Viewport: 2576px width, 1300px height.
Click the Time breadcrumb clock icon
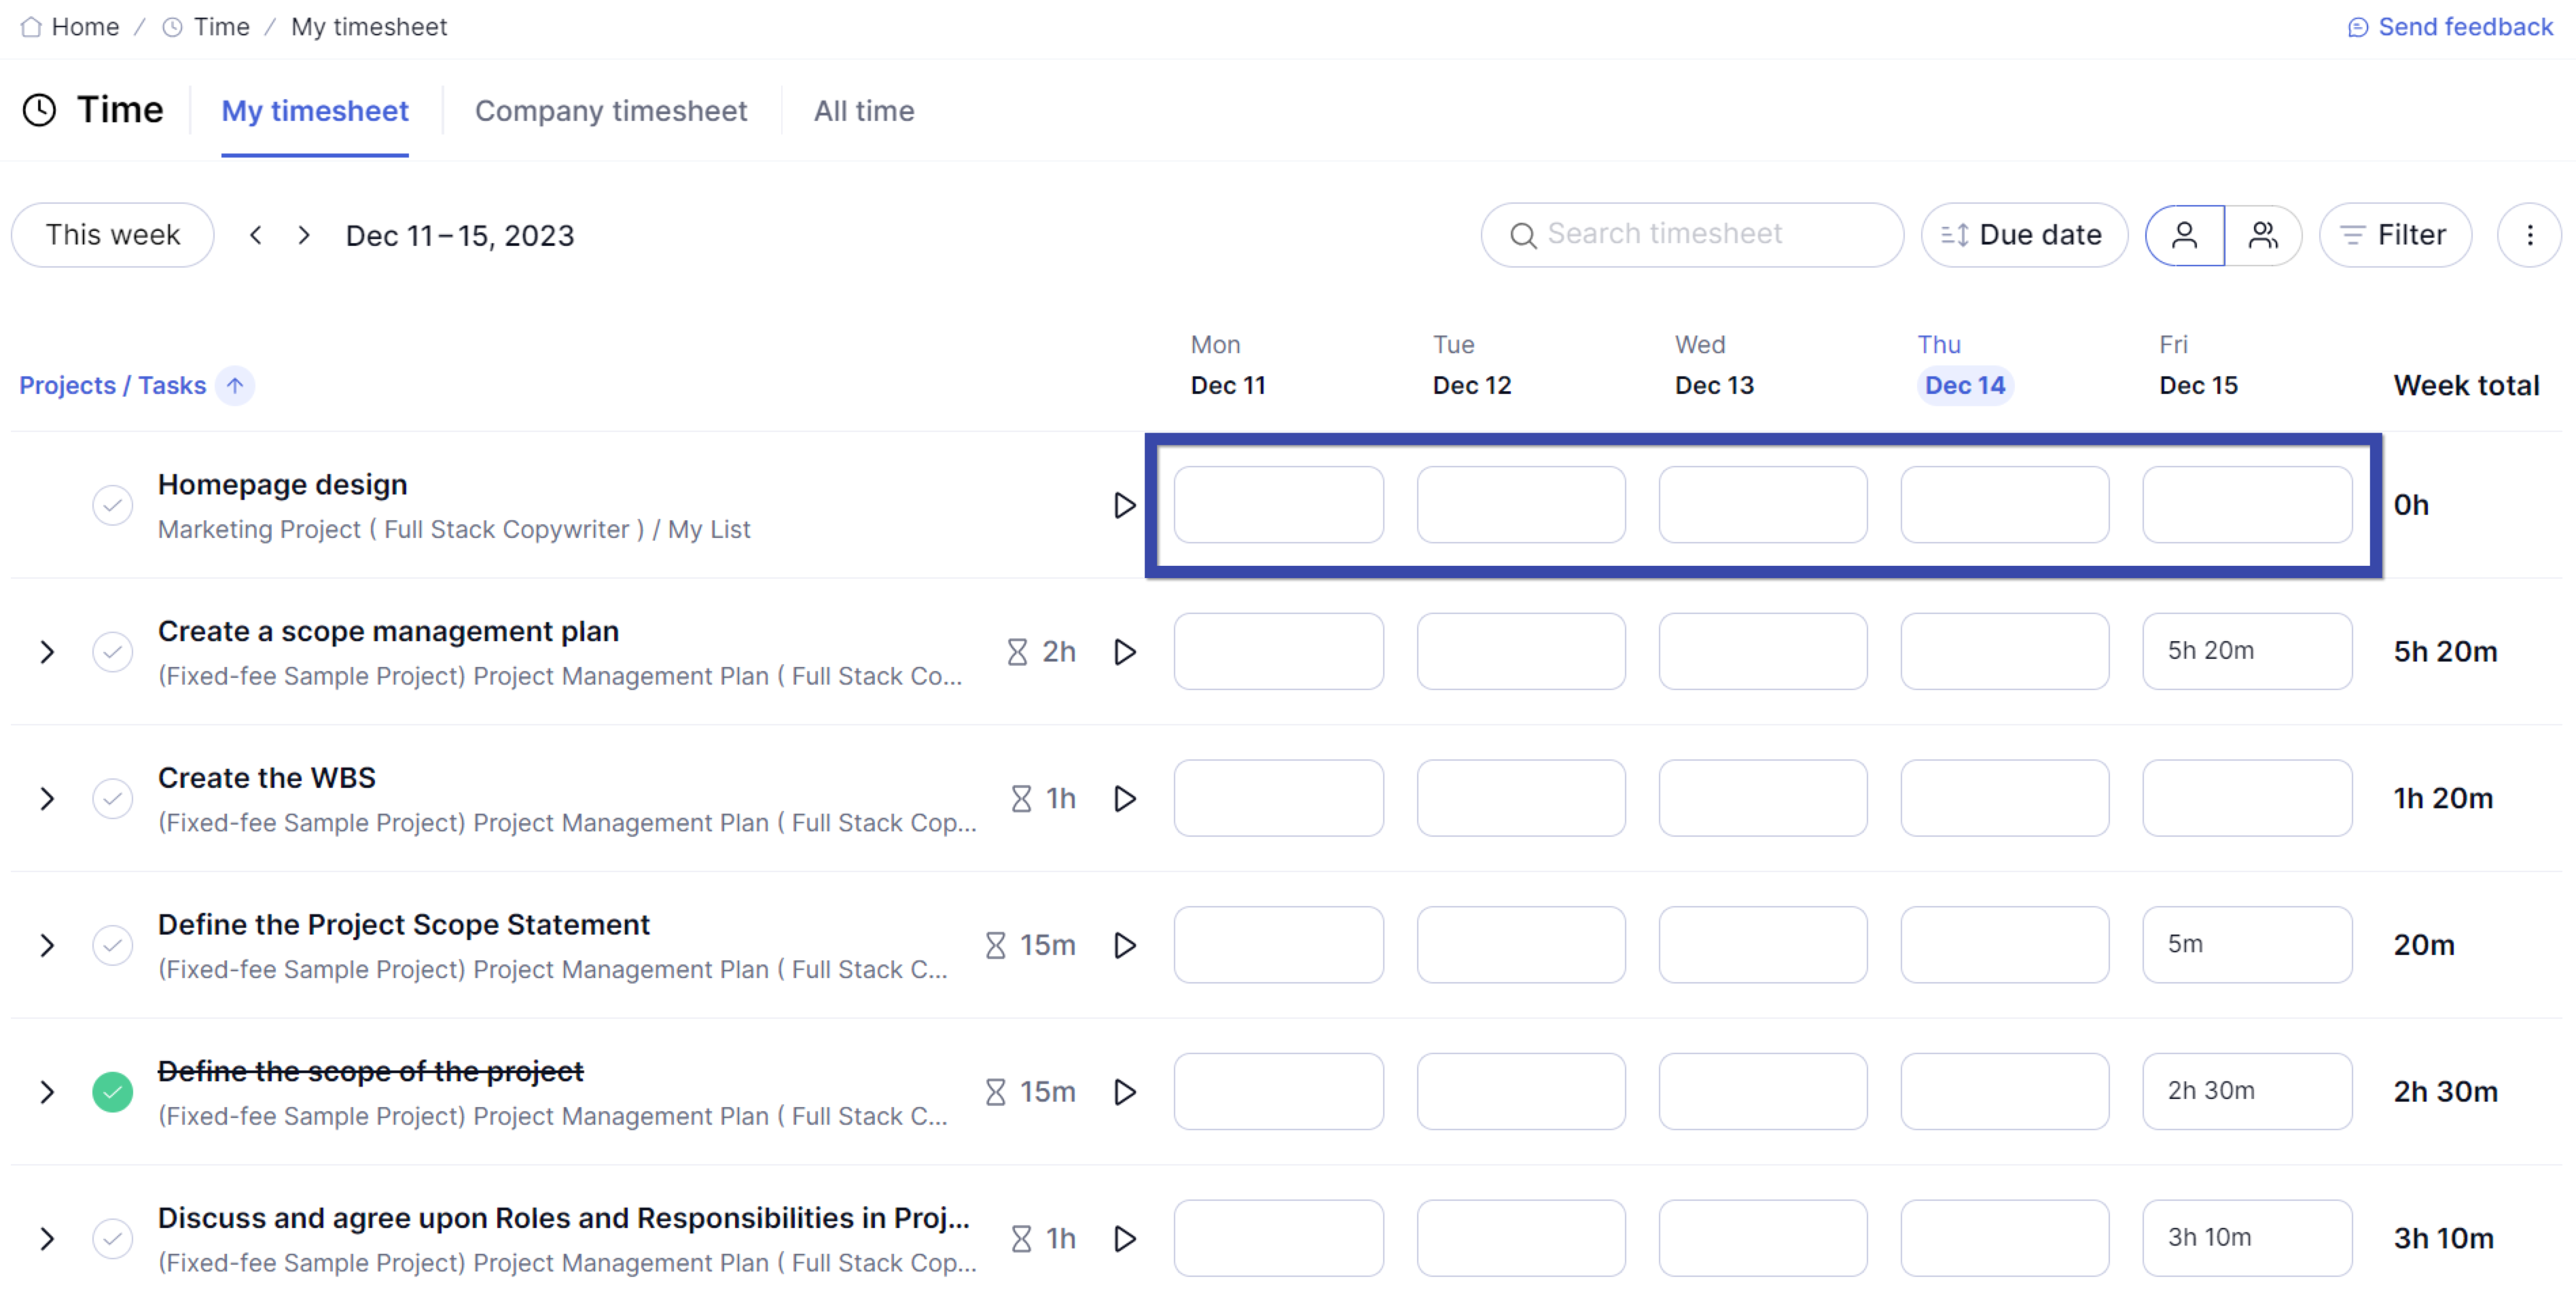(x=172, y=27)
